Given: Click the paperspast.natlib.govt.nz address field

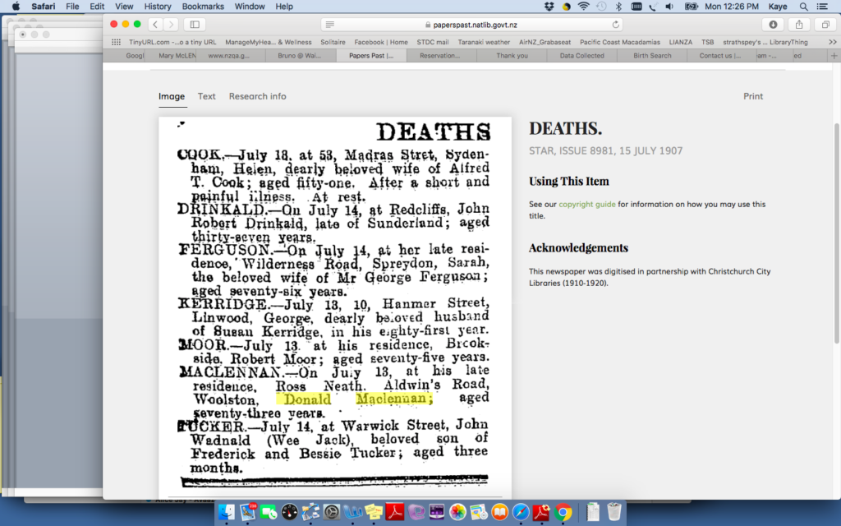Looking at the screenshot, I should pos(472,25).
